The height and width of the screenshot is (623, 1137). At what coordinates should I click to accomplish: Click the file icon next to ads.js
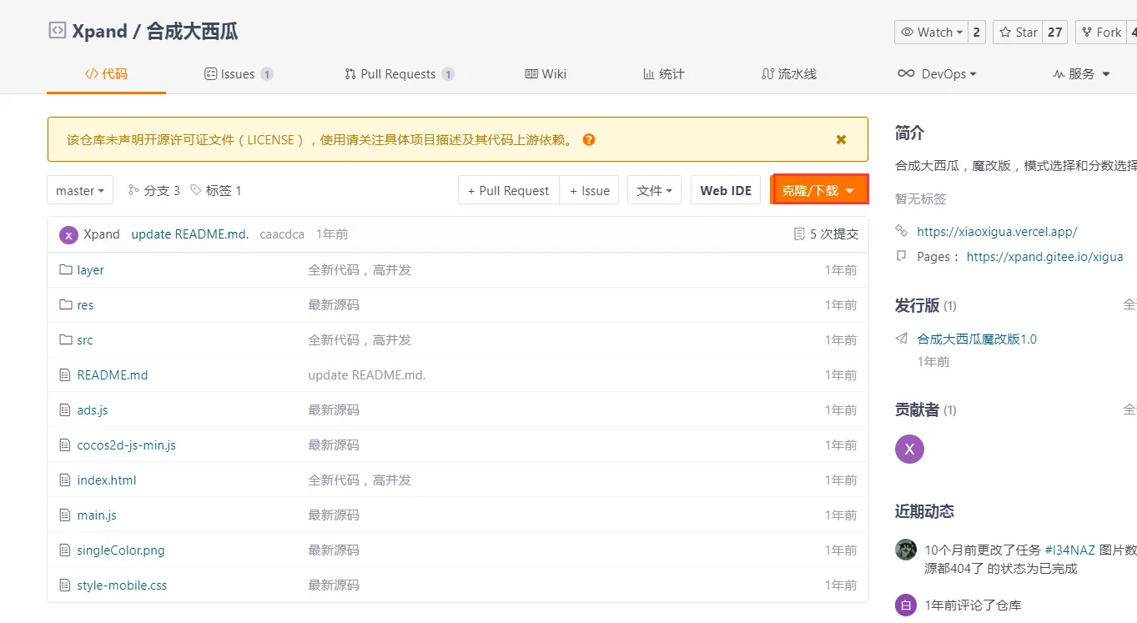(x=66, y=410)
